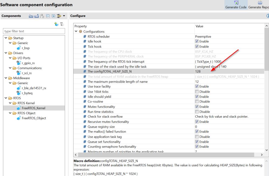The image size is (269, 176).
Task: Expand all components with the plus icon
Action: point(54,16)
